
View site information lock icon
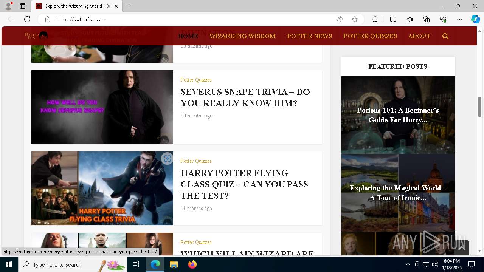[x=47, y=19]
